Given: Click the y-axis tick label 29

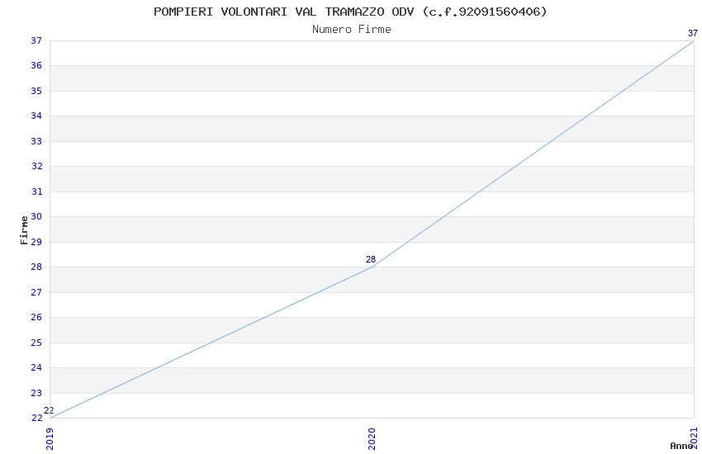Looking at the screenshot, I should (36, 242).
